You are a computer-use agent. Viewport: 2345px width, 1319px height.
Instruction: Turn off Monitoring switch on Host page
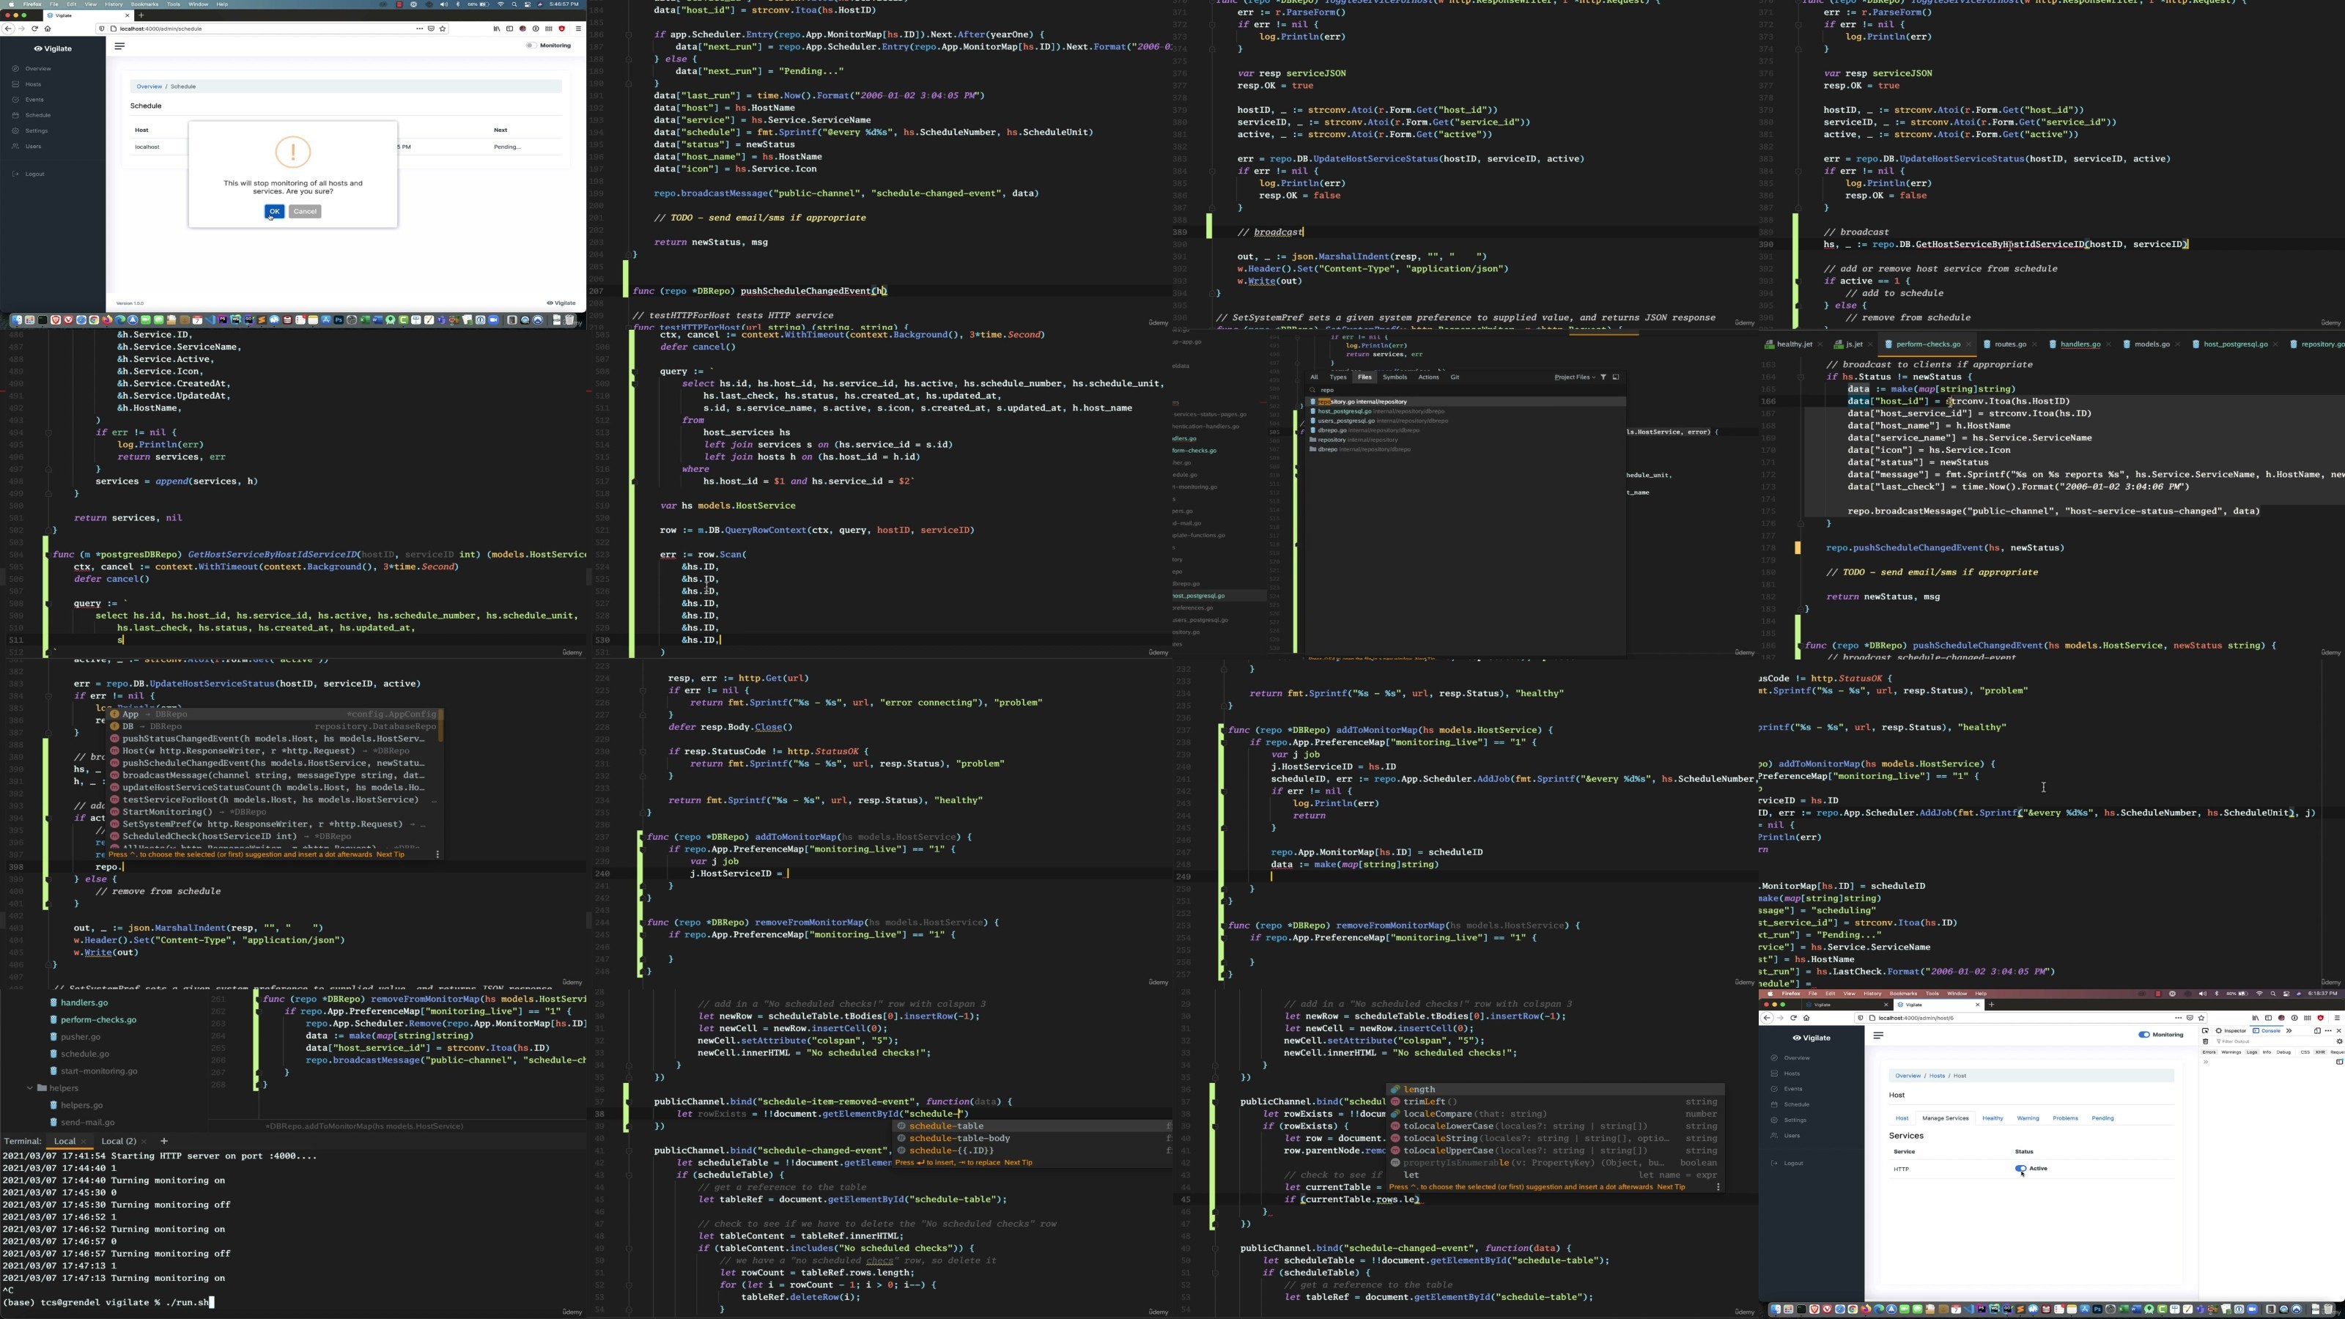pyautogui.click(x=2143, y=1035)
